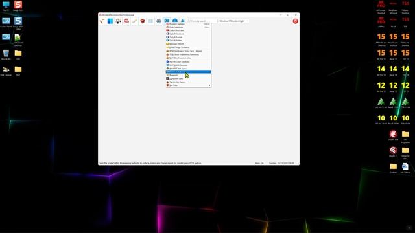The width and height of the screenshot is (415, 233).
Task: Select Lightpoint Data menu item
Action: [x=188, y=79]
